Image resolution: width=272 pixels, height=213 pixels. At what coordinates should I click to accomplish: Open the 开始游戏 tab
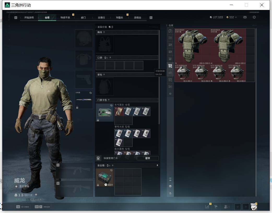[29, 18]
